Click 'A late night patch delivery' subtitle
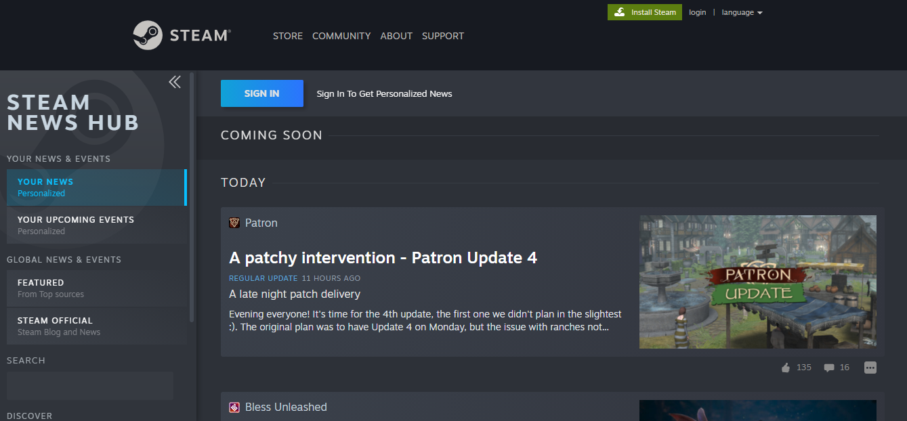The image size is (907, 421). 295,294
